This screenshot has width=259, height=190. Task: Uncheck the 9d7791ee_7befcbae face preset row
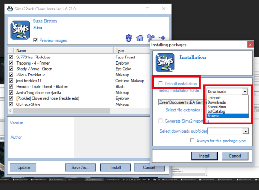click(11, 57)
